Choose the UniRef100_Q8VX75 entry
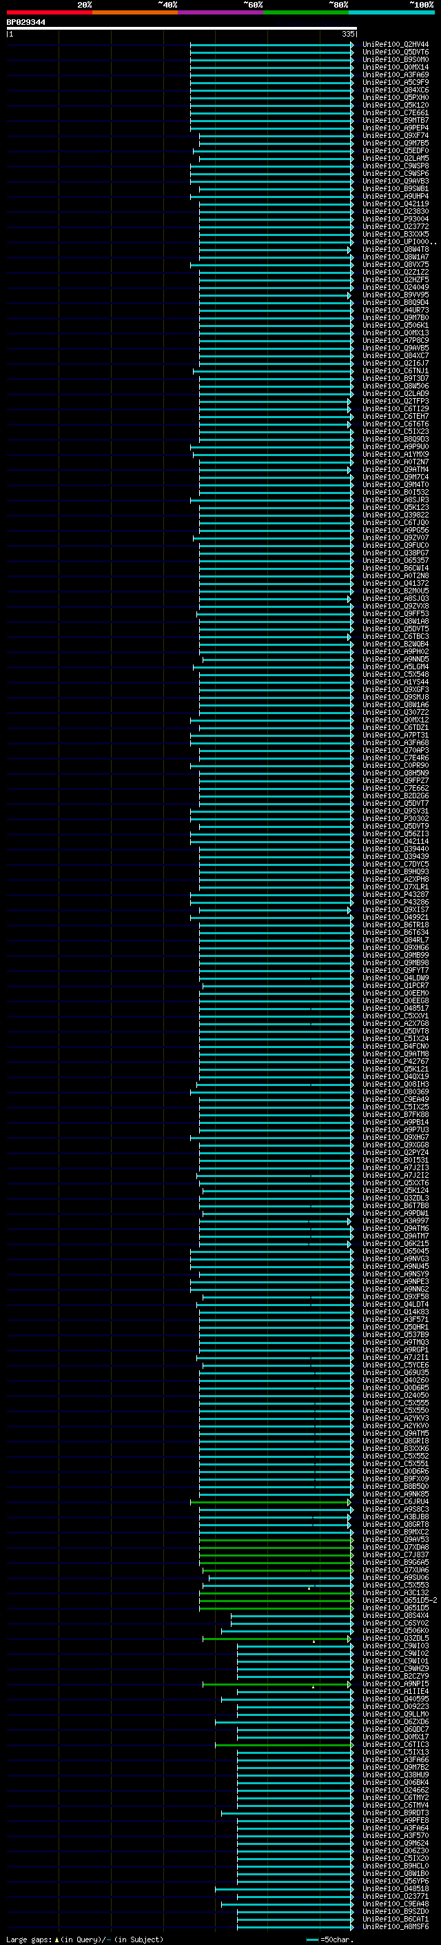 tap(396, 264)
